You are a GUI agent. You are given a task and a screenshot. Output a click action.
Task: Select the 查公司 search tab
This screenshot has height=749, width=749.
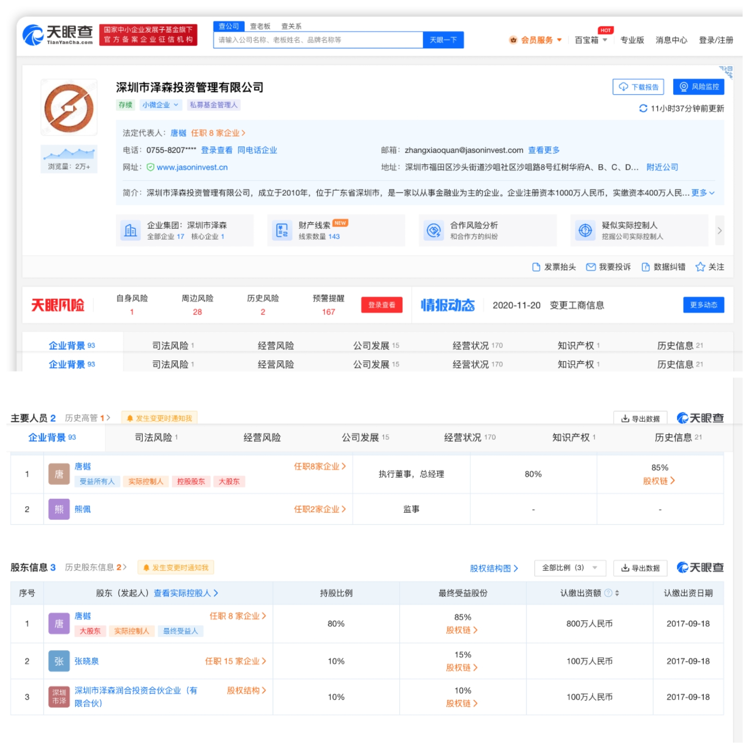[x=229, y=26]
